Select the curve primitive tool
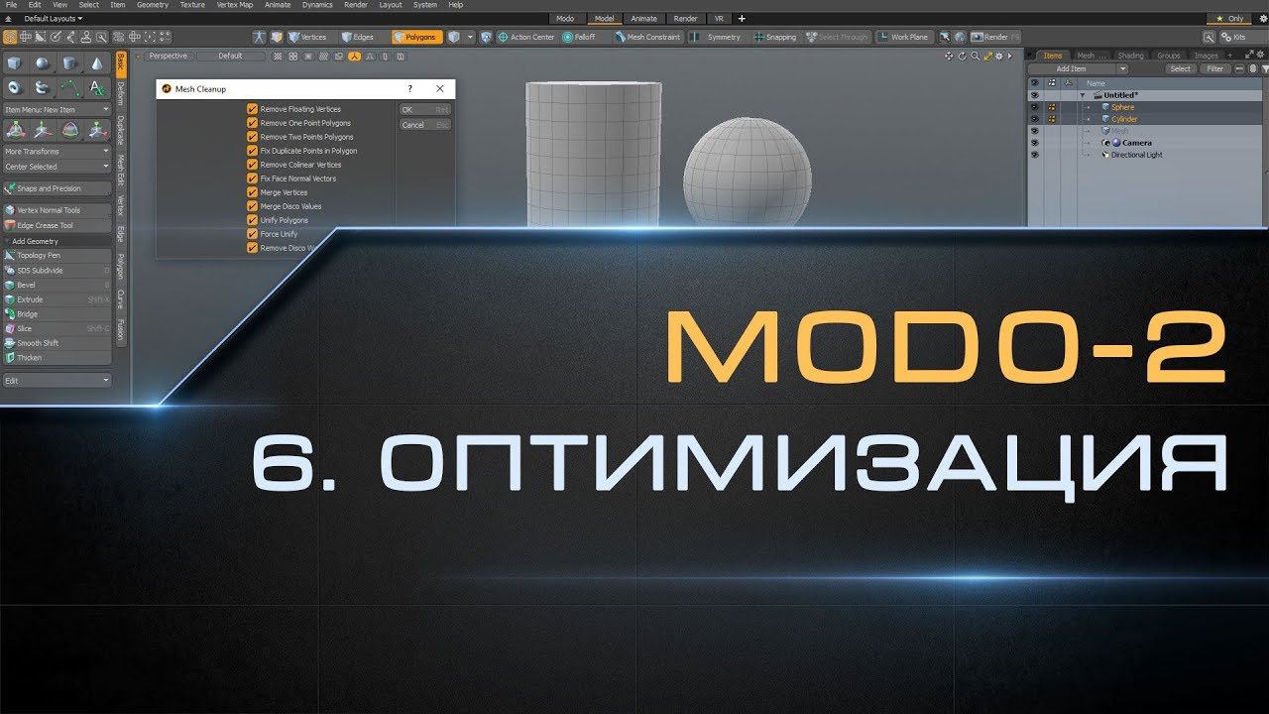Screen dimensions: 1269x714 [x=70, y=87]
